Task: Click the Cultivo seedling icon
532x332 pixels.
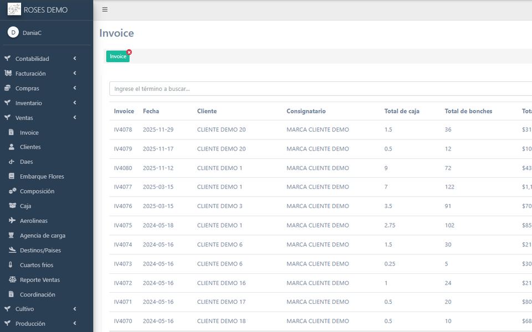Action: point(7,309)
